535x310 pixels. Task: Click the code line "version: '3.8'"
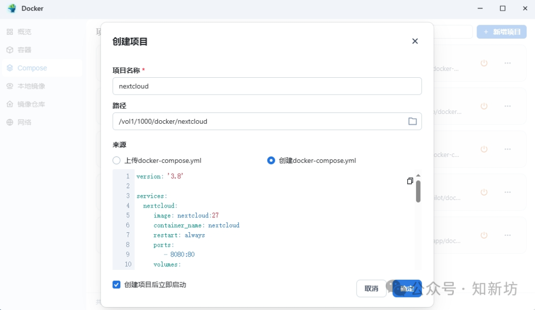[160, 176]
